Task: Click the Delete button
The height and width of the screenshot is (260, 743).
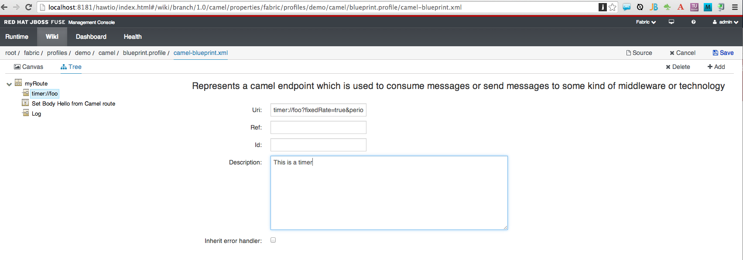Action: pos(678,67)
